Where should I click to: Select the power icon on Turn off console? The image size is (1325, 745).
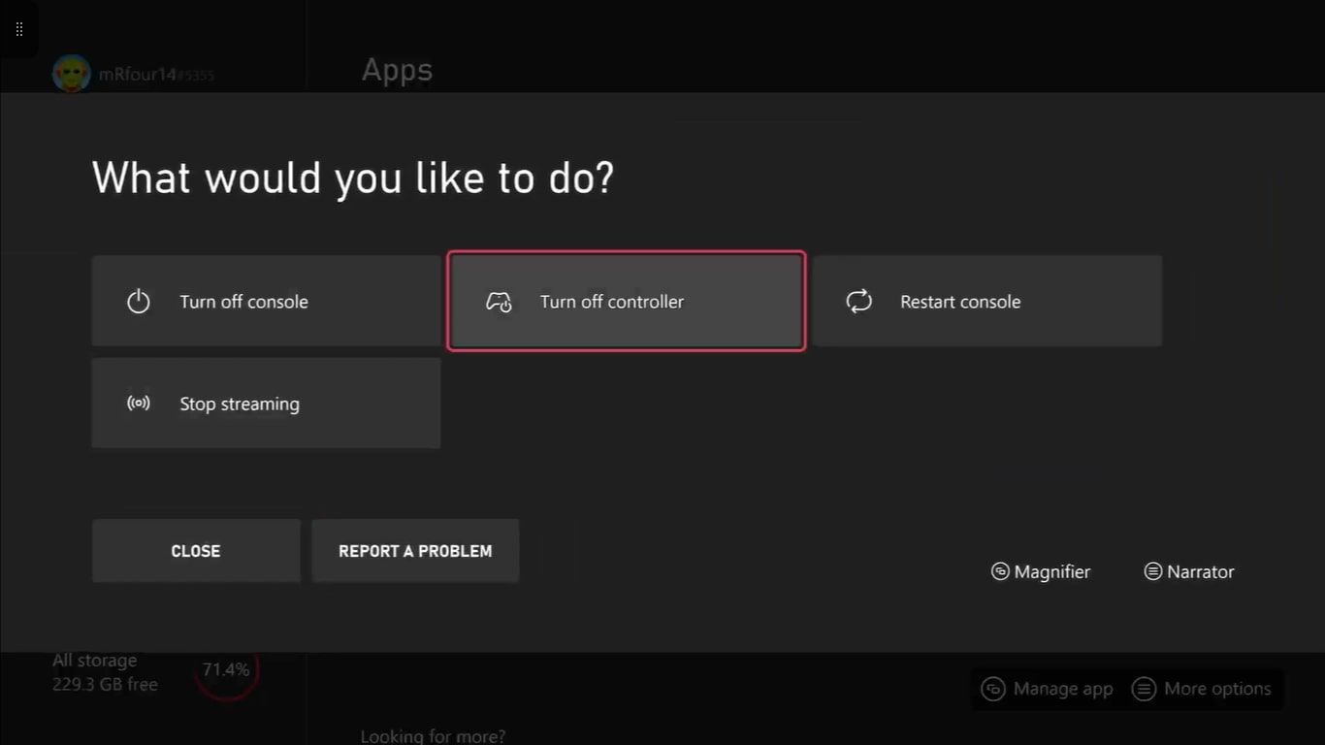[138, 302]
